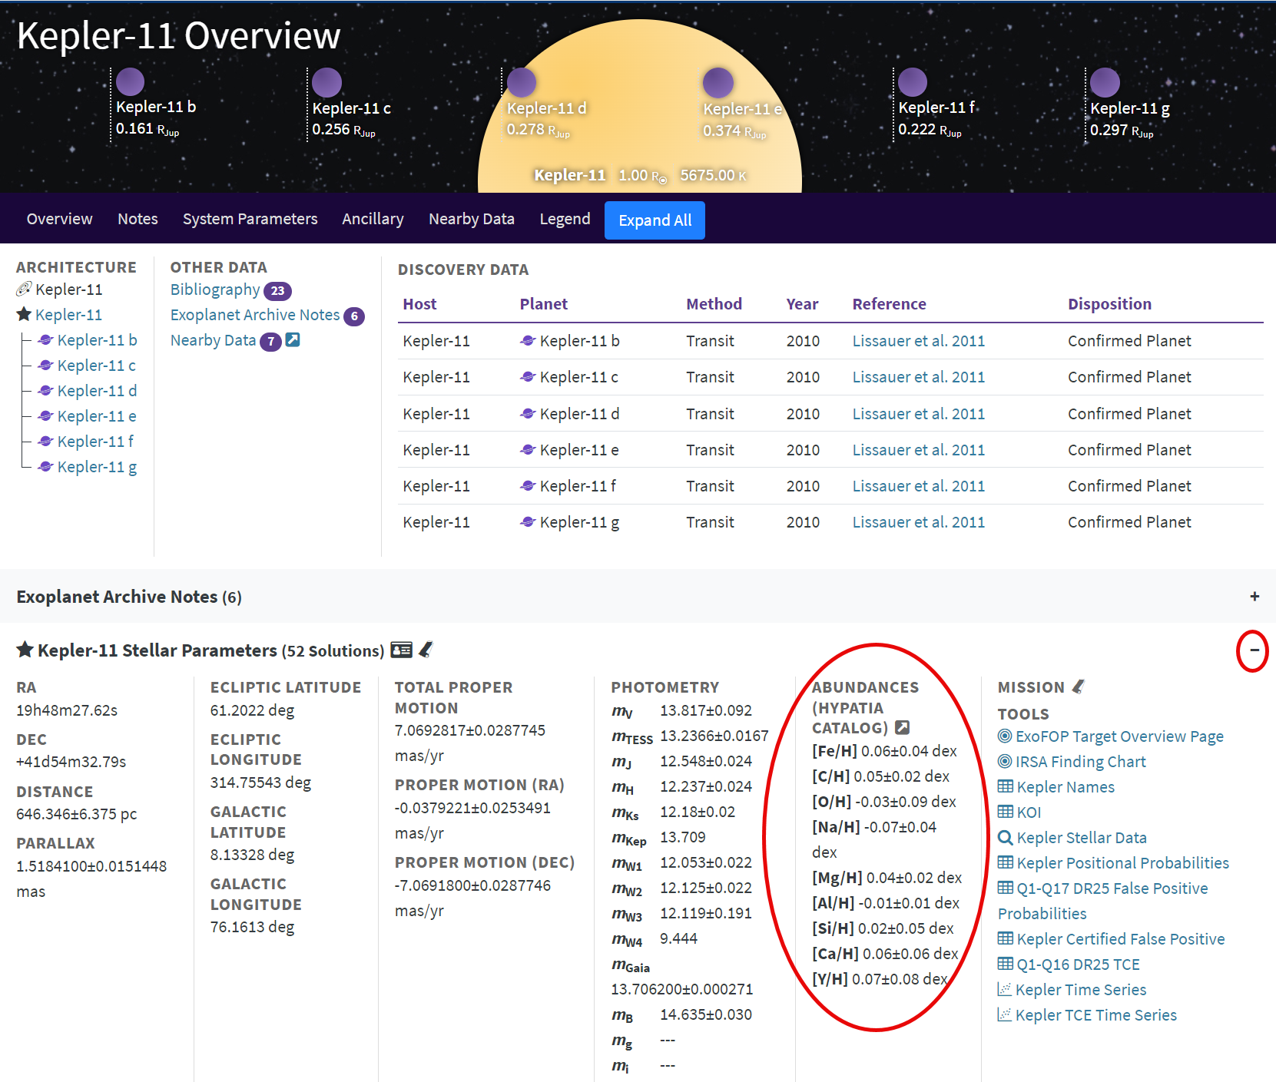Select the Kepler-11 d planet circle in the banner
Screen dimensions: 1276x1082
point(521,82)
